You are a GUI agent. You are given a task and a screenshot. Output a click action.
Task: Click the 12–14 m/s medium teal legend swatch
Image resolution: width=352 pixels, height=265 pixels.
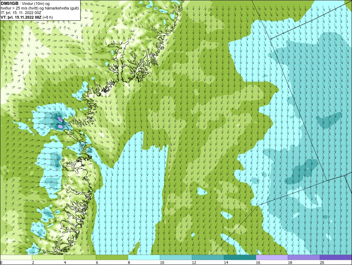click(208, 257)
